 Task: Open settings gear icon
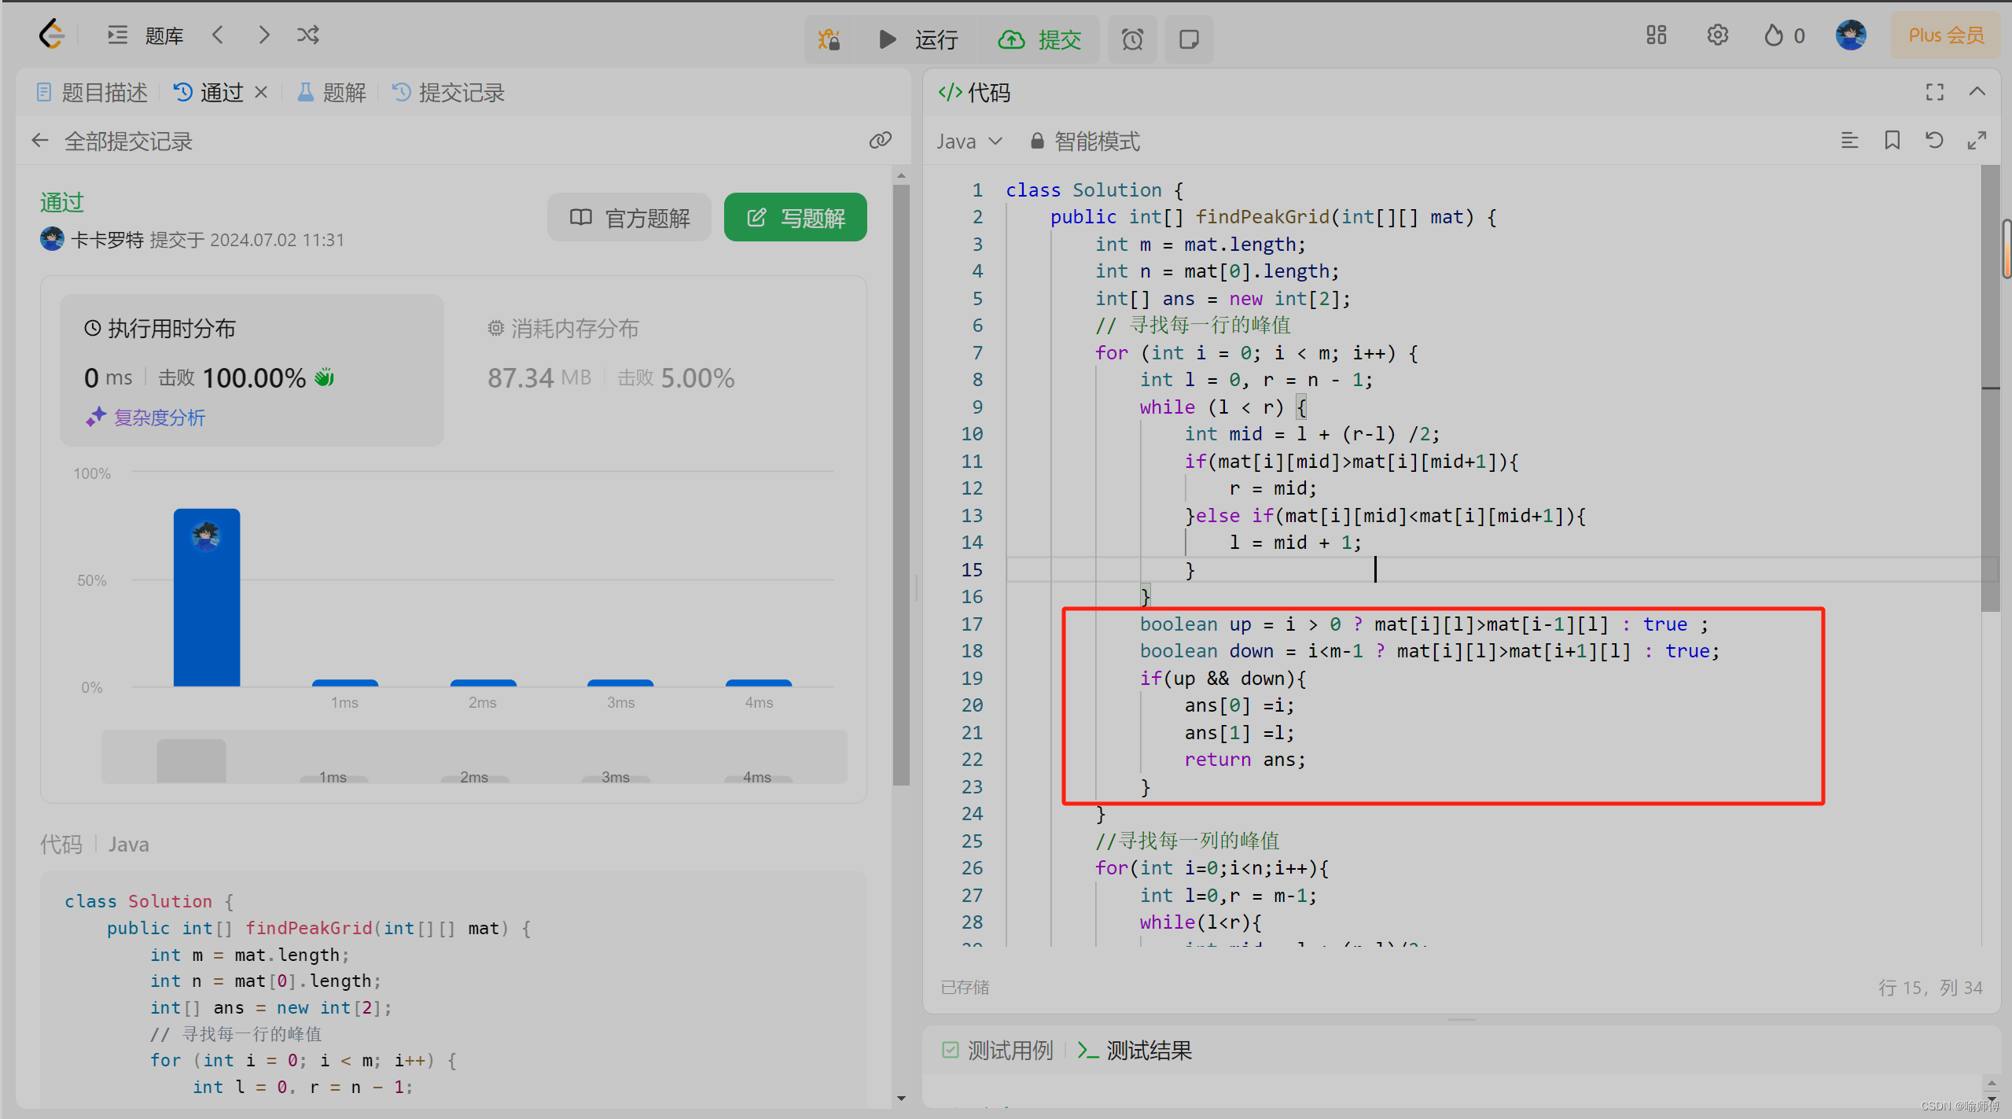[1717, 35]
